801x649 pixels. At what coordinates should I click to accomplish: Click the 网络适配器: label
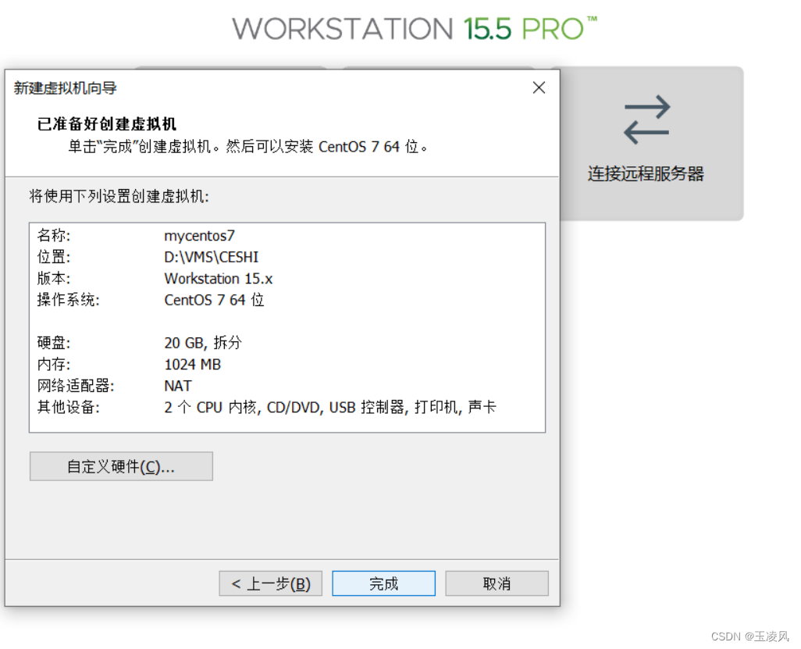coord(76,386)
